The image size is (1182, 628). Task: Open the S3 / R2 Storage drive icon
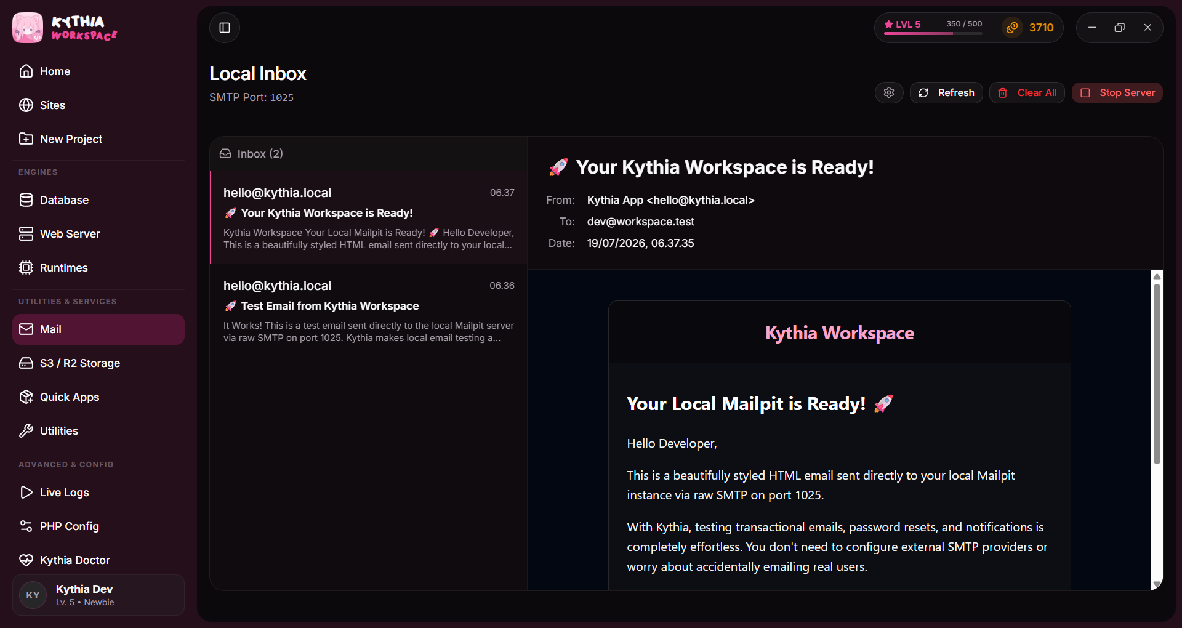26,363
